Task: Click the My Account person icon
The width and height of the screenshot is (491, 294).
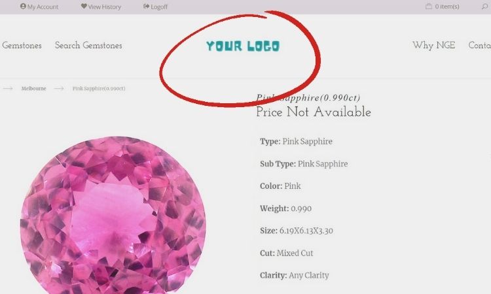Action: (23, 7)
